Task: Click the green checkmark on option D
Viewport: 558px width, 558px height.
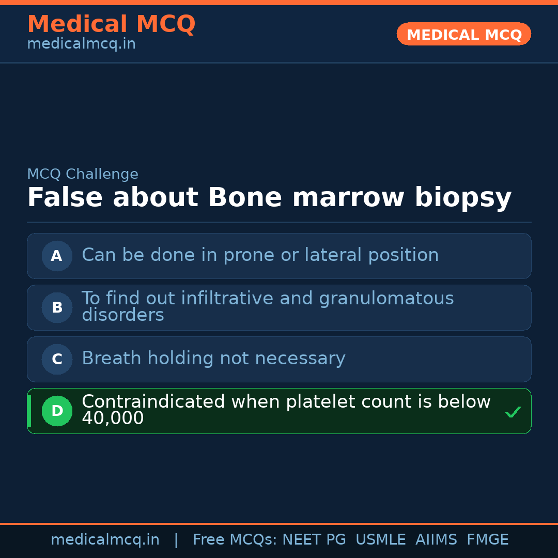Action: click(x=513, y=412)
